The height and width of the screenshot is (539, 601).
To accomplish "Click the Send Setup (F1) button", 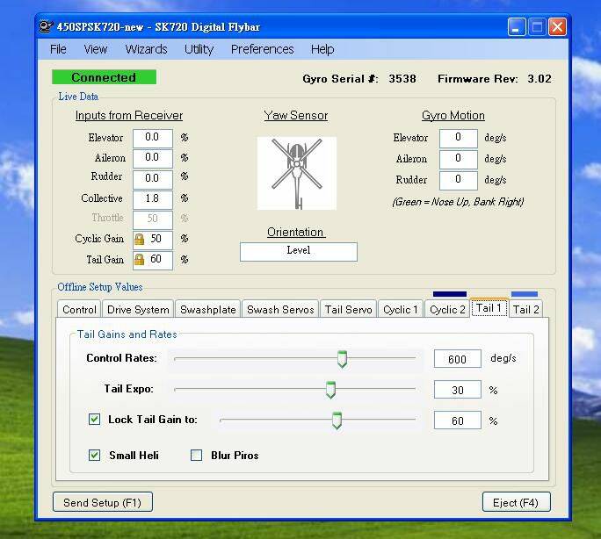I will tap(103, 502).
